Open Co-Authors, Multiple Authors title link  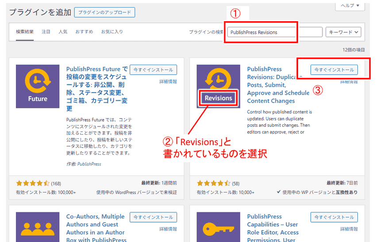point(96,228)
